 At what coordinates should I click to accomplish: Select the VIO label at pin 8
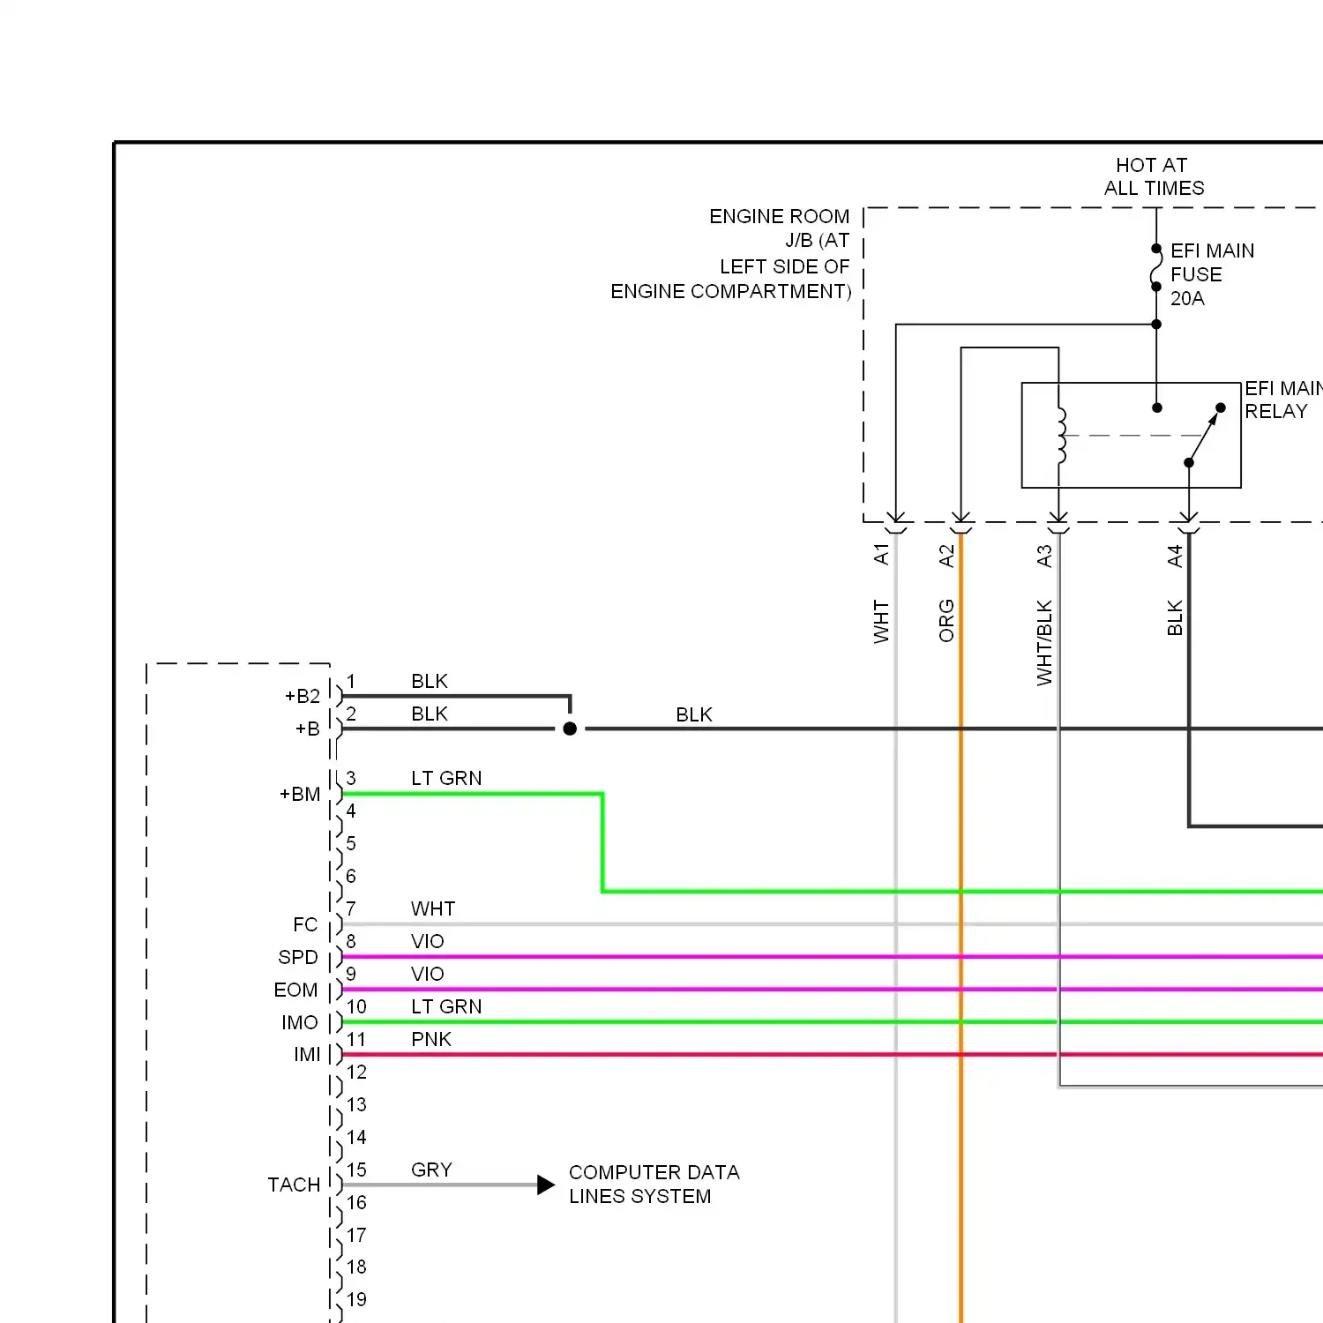coord(428,941)
